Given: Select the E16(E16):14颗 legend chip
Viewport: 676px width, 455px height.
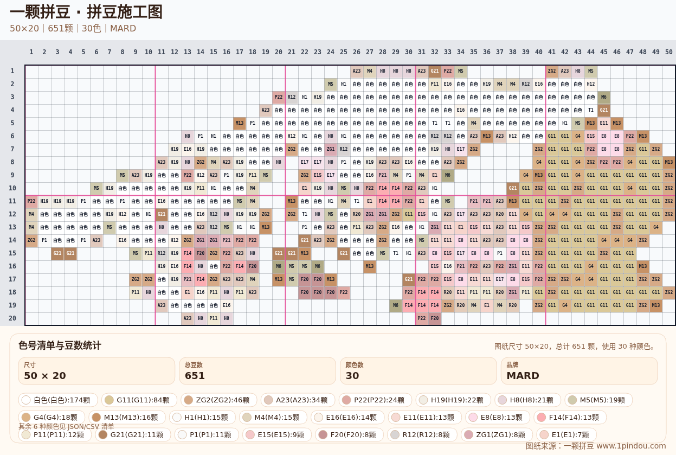Looking at the screenshot, I should pos(348,418).
